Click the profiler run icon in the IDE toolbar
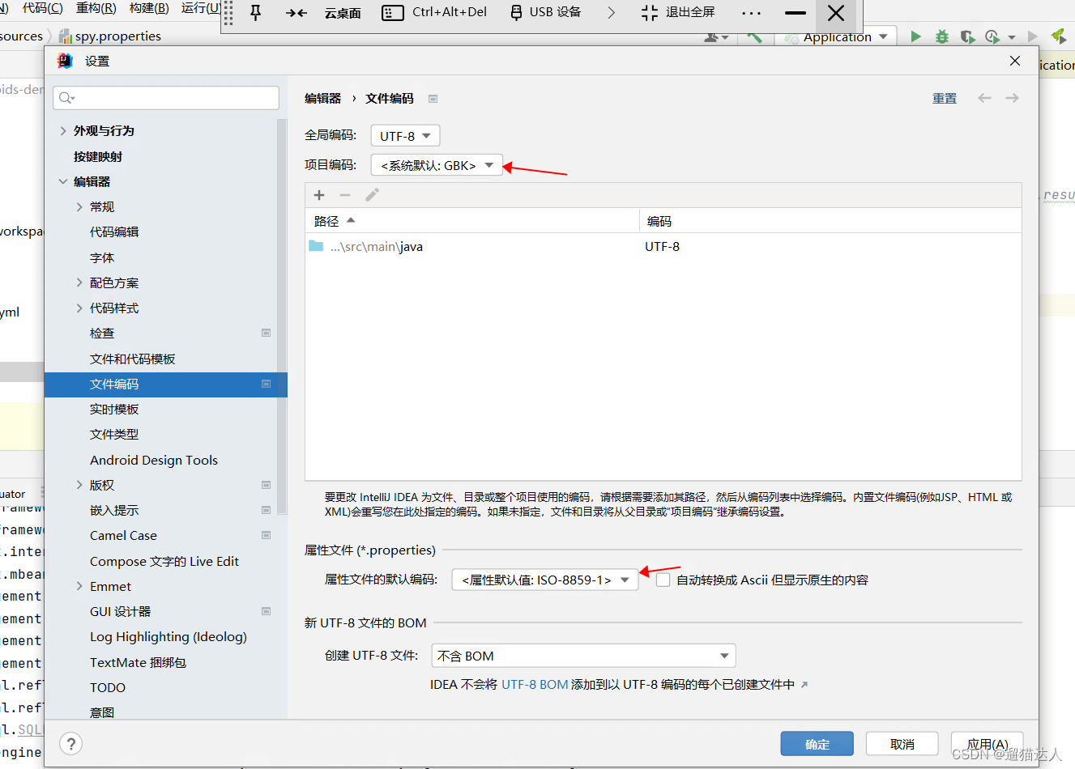 tap(992, 36)
